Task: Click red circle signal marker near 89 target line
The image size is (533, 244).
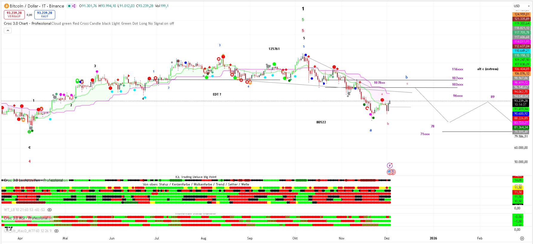Action: 382,100
